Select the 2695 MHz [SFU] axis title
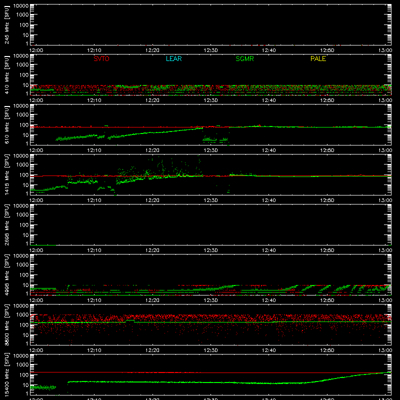Screen dimensions: 400x400 tap(7, 224)
